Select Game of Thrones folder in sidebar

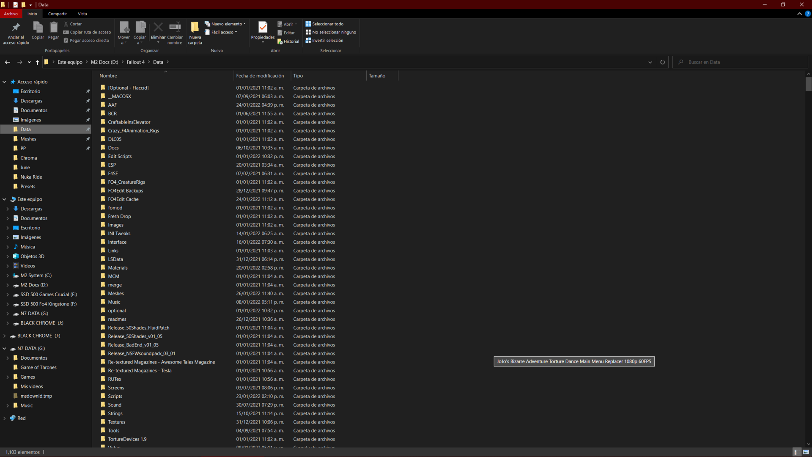click(38, 368)
